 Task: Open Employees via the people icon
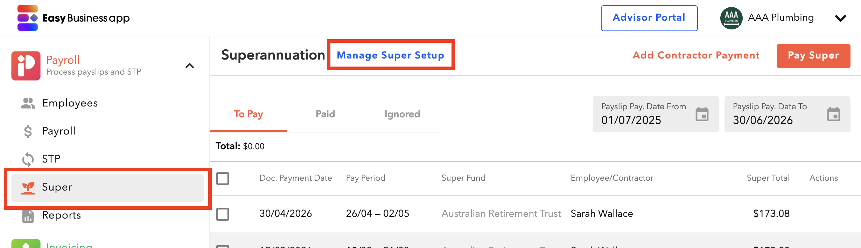pyautogui.click(x=28, y=103)
